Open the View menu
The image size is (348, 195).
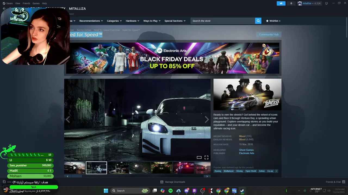pos(18,3)
